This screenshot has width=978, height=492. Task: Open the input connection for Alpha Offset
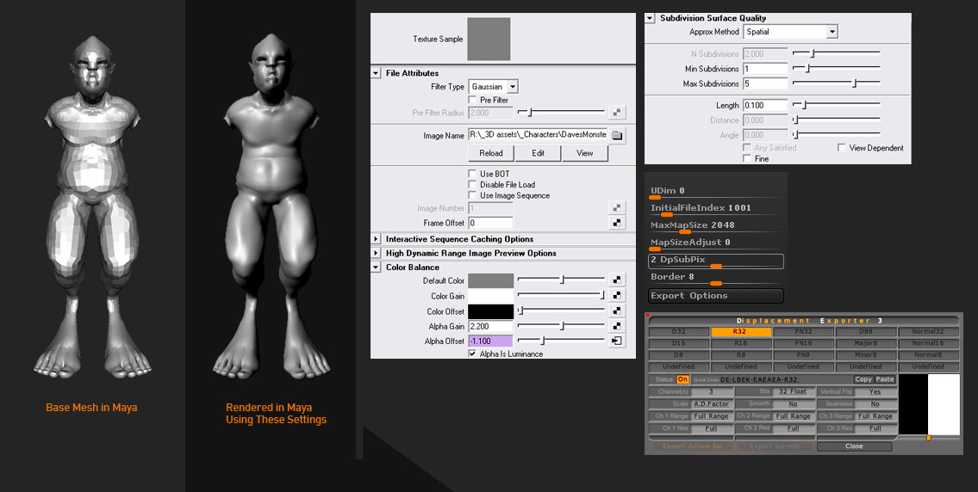click(x=617, y=341)
